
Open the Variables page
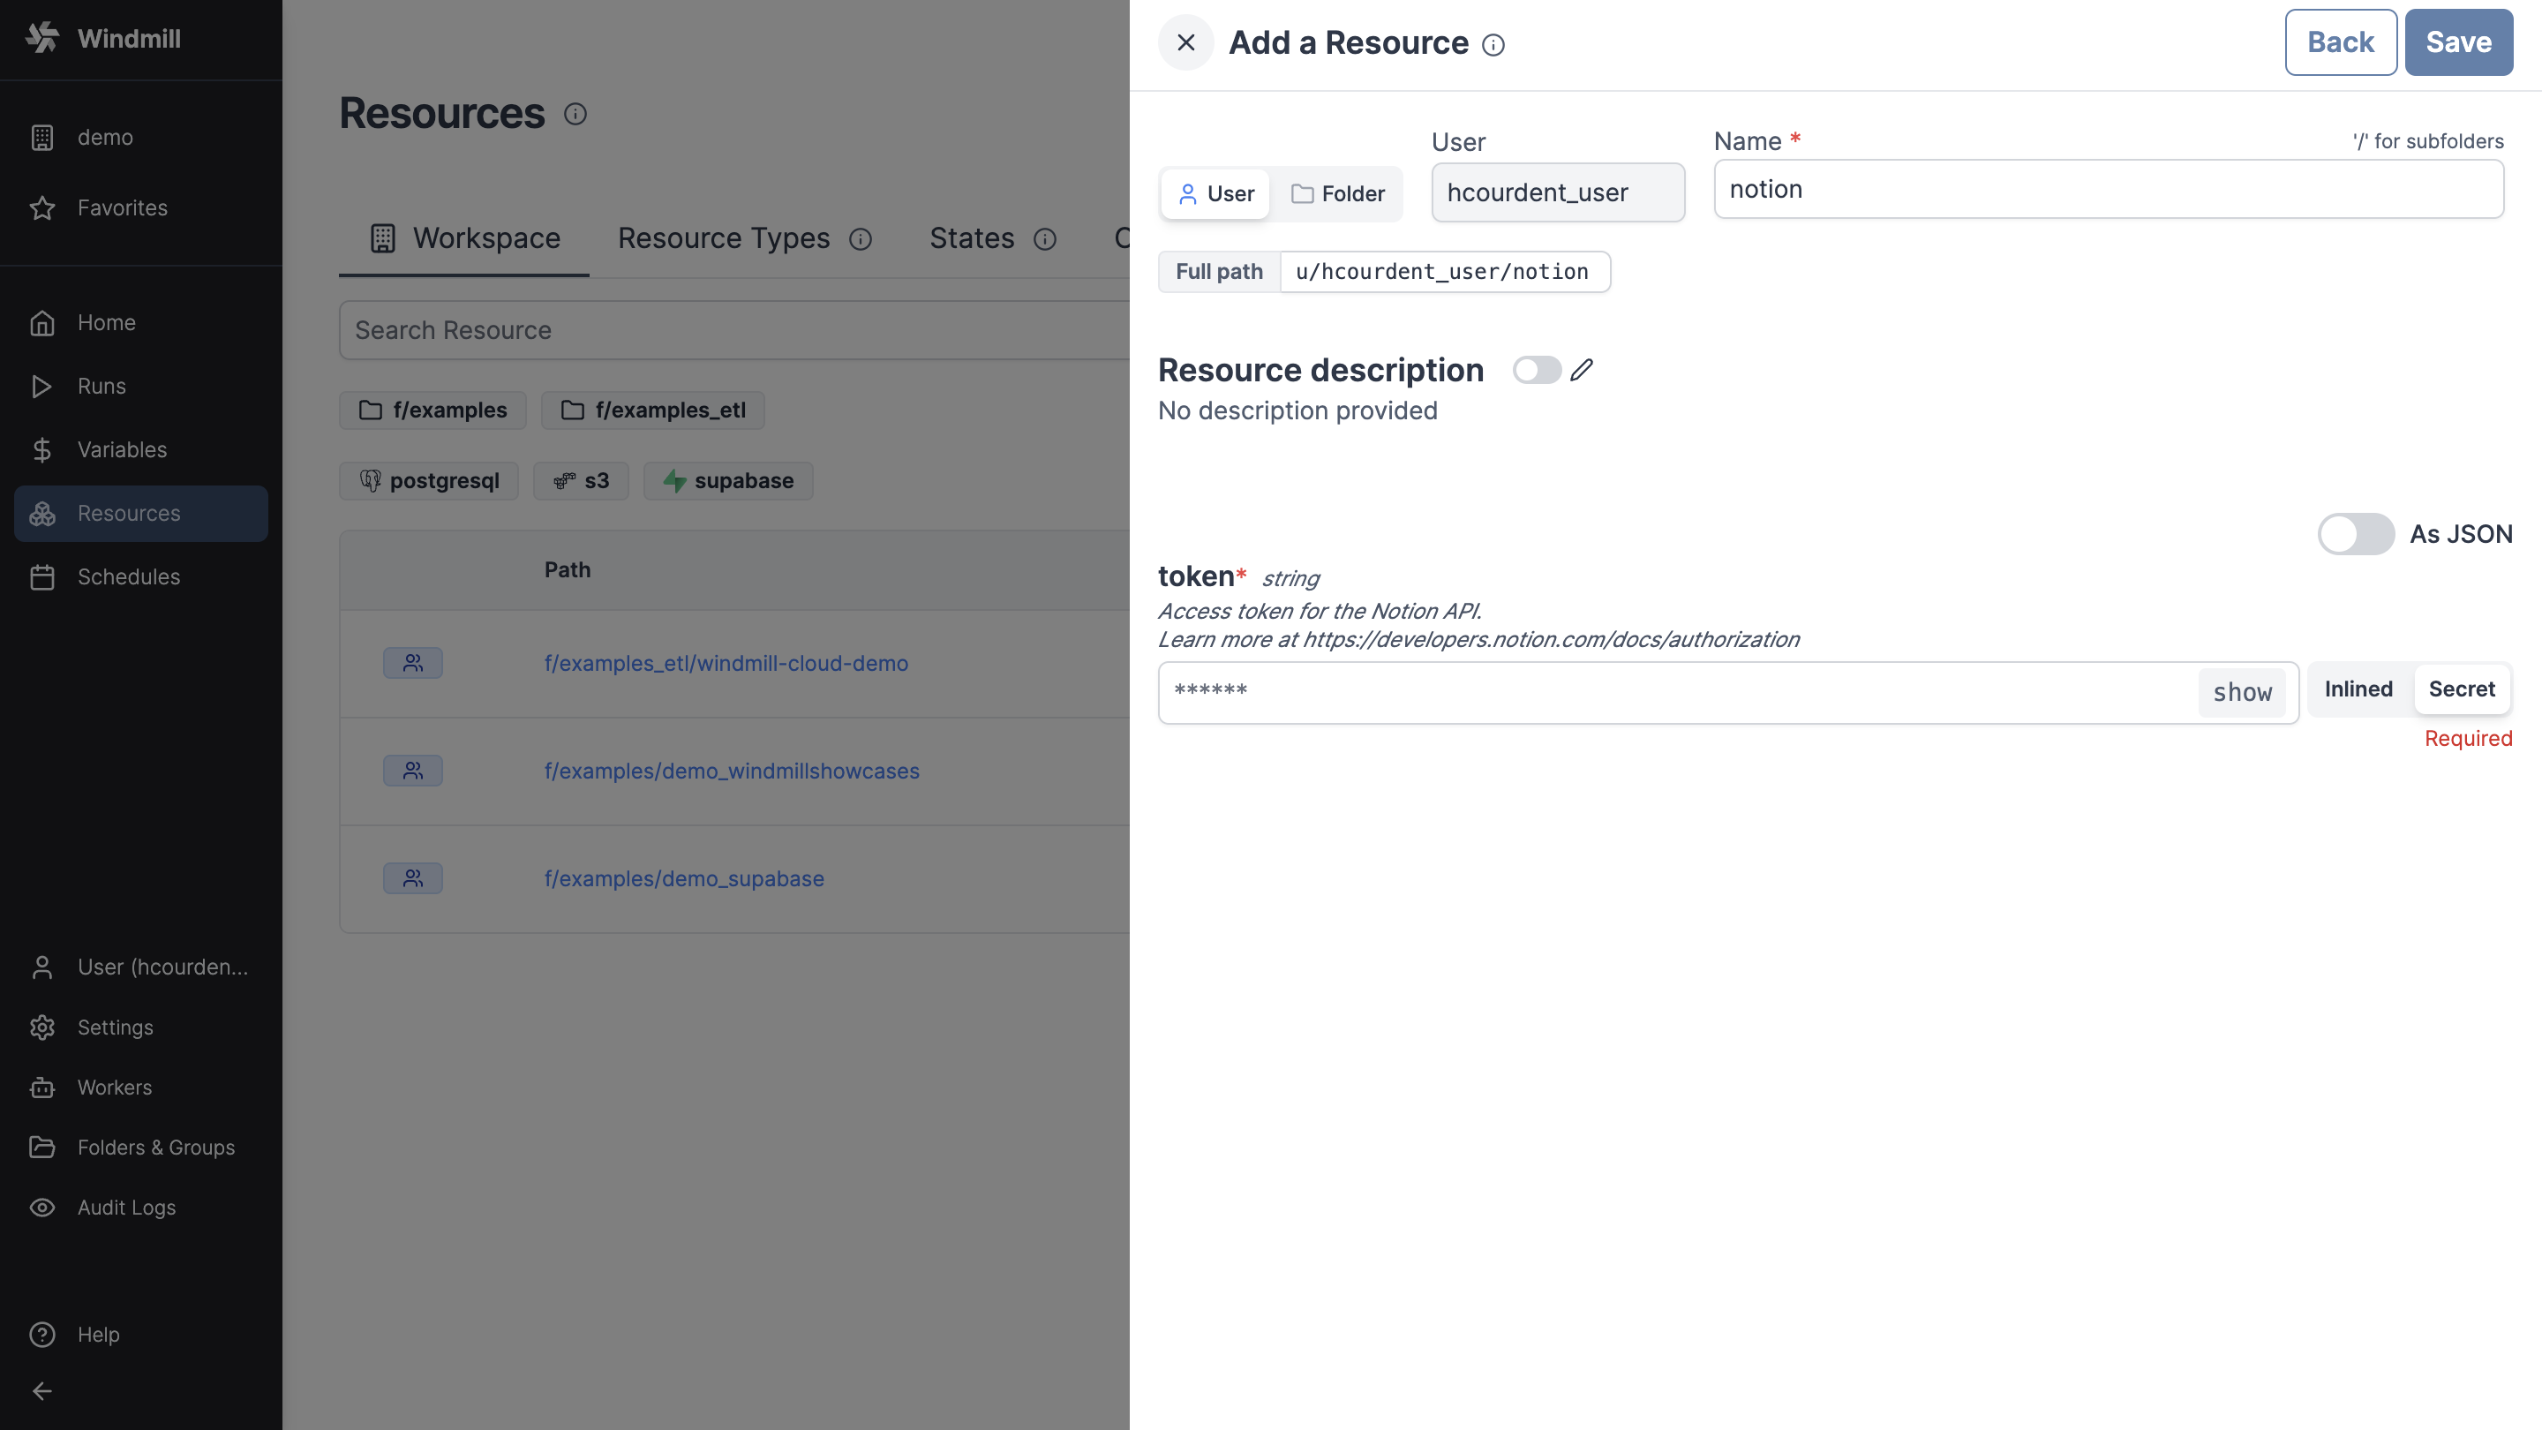pyautogui.click(x=122, y=449)
